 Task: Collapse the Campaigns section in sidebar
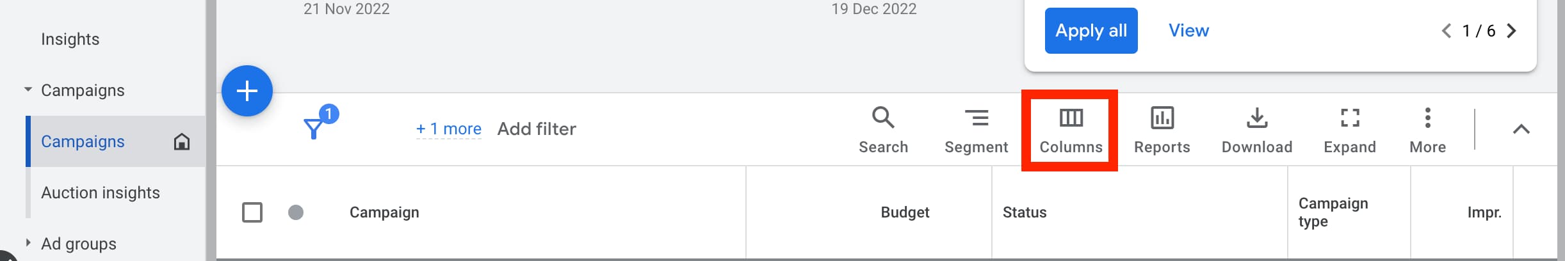point(28,90)
